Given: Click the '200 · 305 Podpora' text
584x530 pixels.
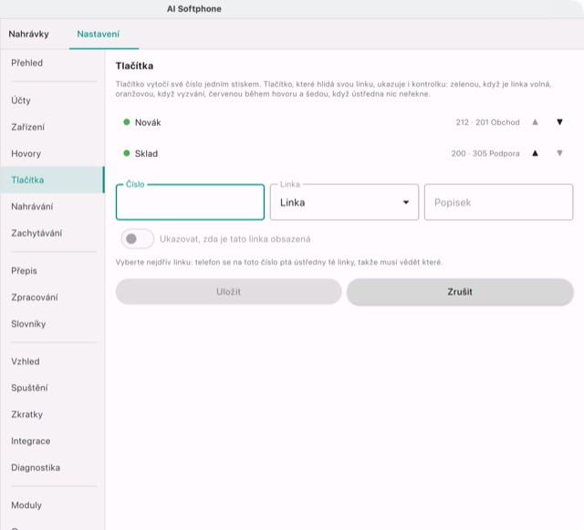Looking at the screenshot, I should 485,153.
